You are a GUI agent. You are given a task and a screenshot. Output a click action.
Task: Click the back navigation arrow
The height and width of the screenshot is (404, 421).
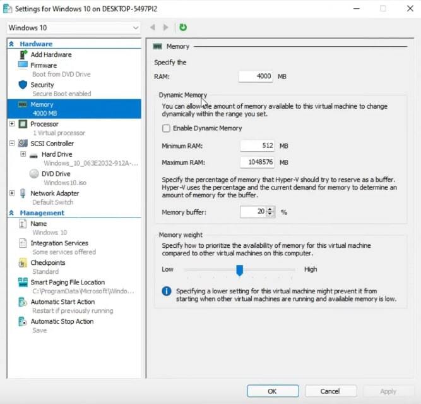click(153, 27)
